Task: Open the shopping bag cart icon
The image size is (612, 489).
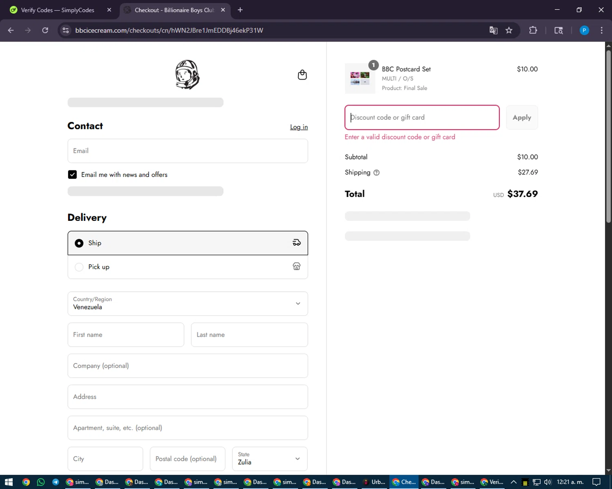Action: [x=302, y=75]
